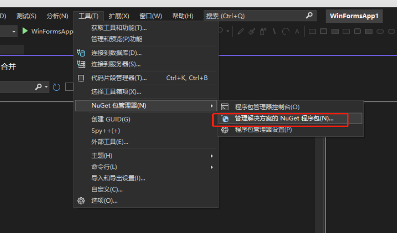Open the dropdown arrow before the Pencil tool
The height and width of the screenshot is (233, 397).
tap(228, 31)
